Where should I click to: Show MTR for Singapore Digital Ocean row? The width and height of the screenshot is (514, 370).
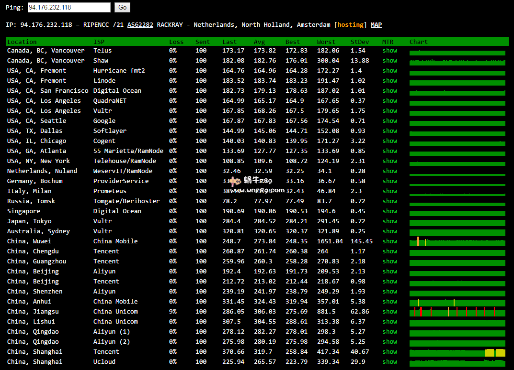click(389, 211)
